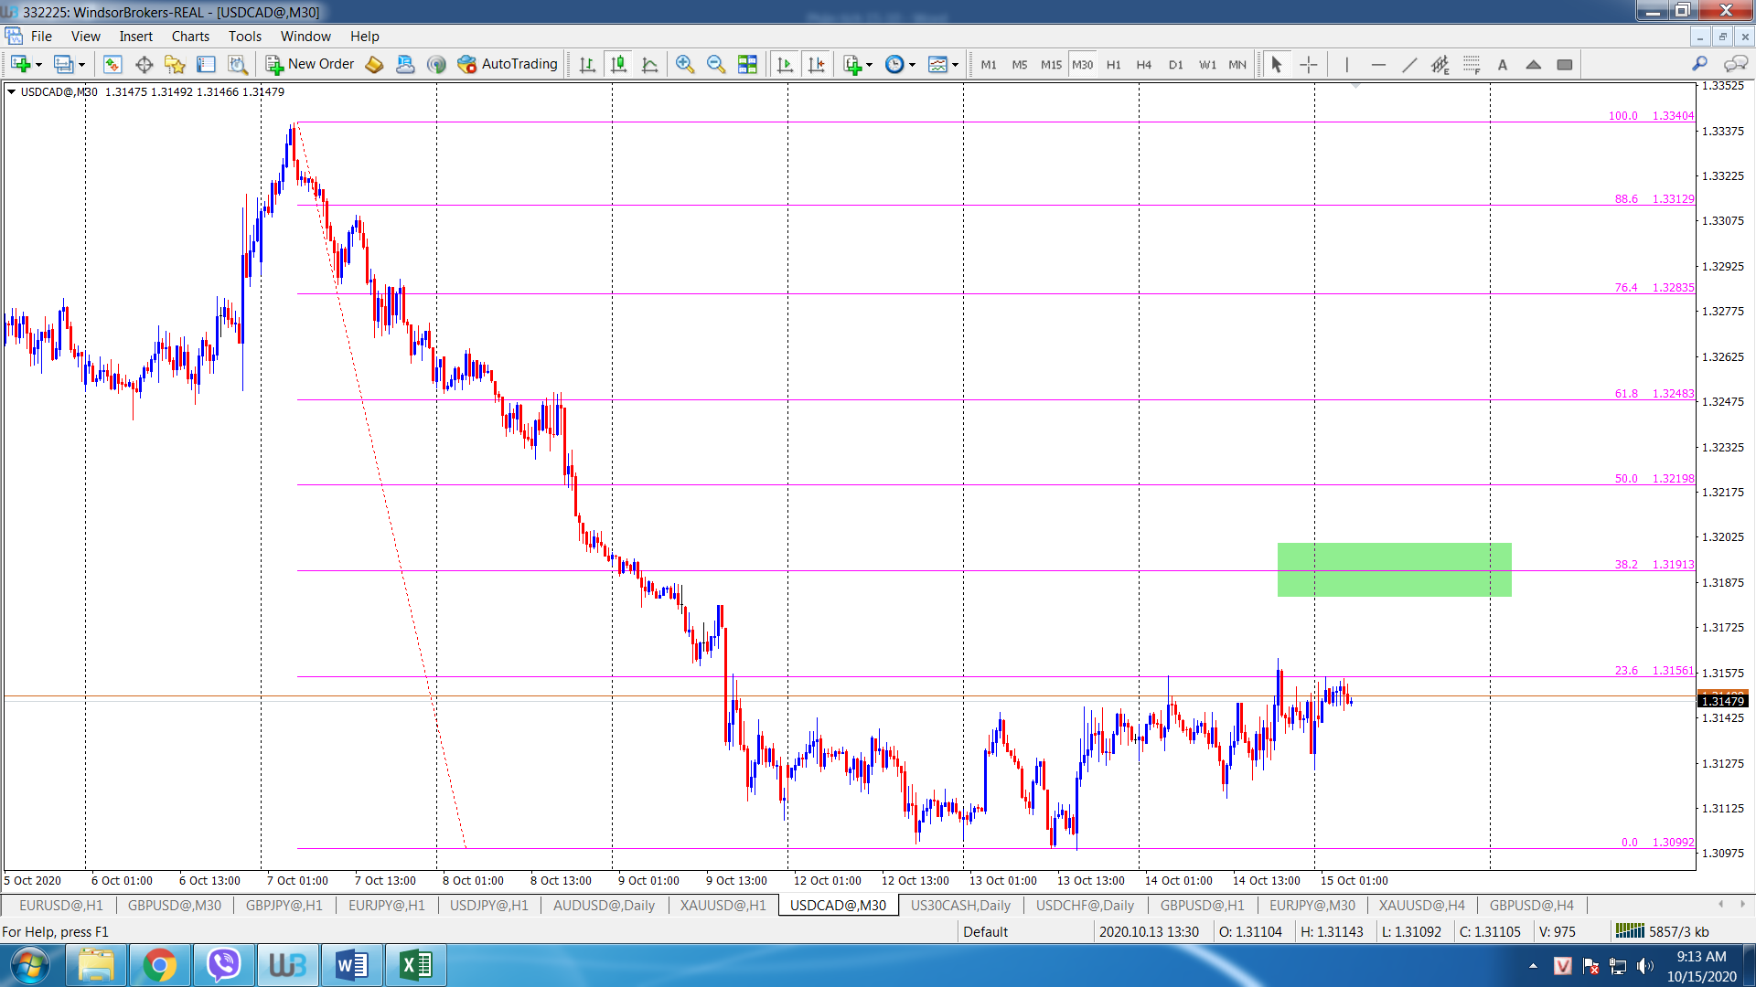Open the Strategy Tester icon
Screen dimensions: 1756x987
238,64
